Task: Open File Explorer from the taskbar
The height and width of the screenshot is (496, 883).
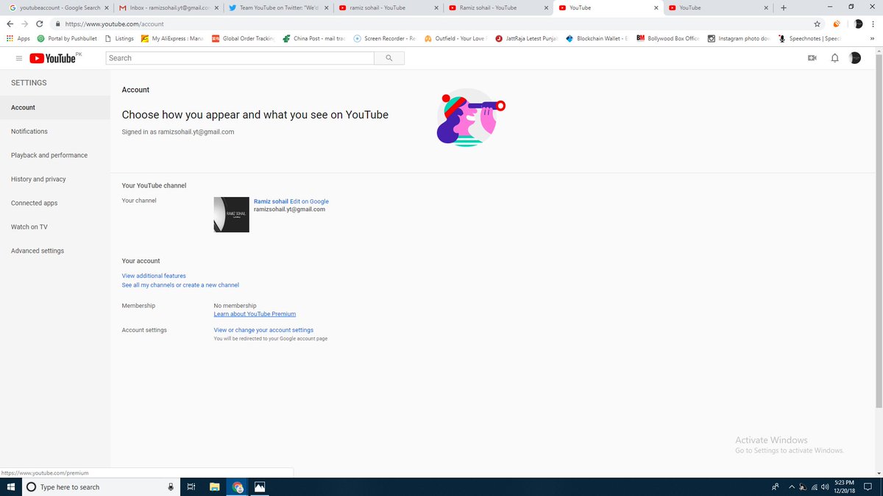Action: 215,486
